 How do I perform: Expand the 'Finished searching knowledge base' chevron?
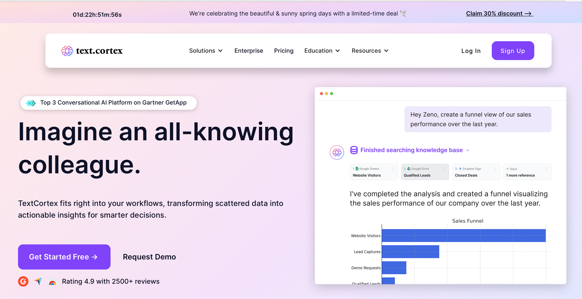[x=468, y=150]
